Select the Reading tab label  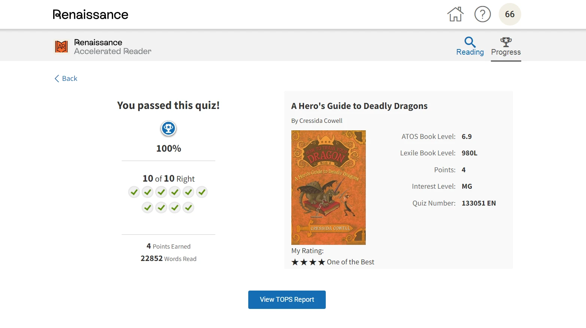470,52
